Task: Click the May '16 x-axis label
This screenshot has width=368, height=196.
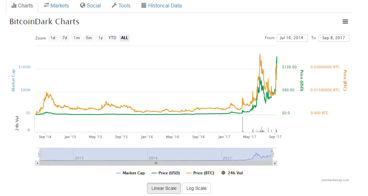Action: pos(172,137)
